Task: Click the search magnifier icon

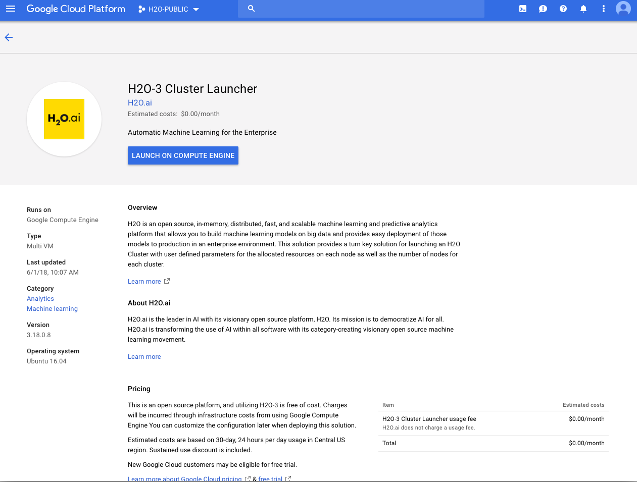Action: tap(251, 9)
